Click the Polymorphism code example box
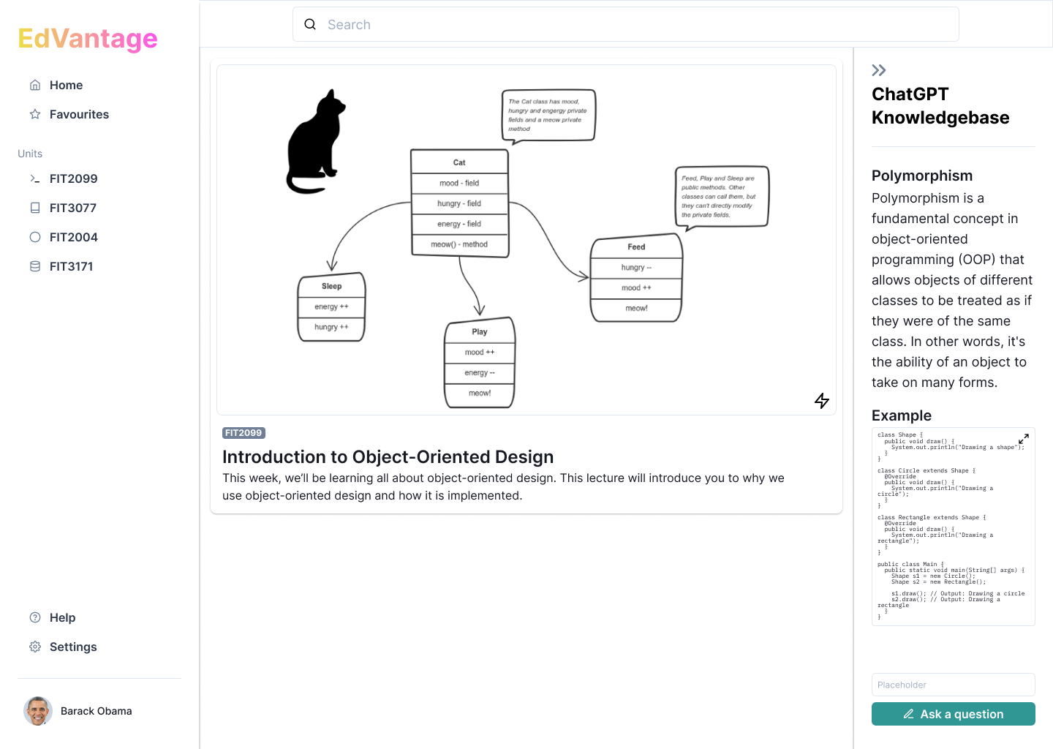The image size is (1053, 749). pos(954,527)
